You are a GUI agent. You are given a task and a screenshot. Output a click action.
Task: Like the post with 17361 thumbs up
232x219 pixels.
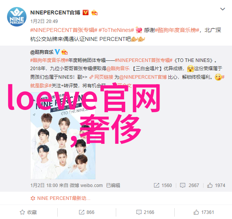pos(204,212)
